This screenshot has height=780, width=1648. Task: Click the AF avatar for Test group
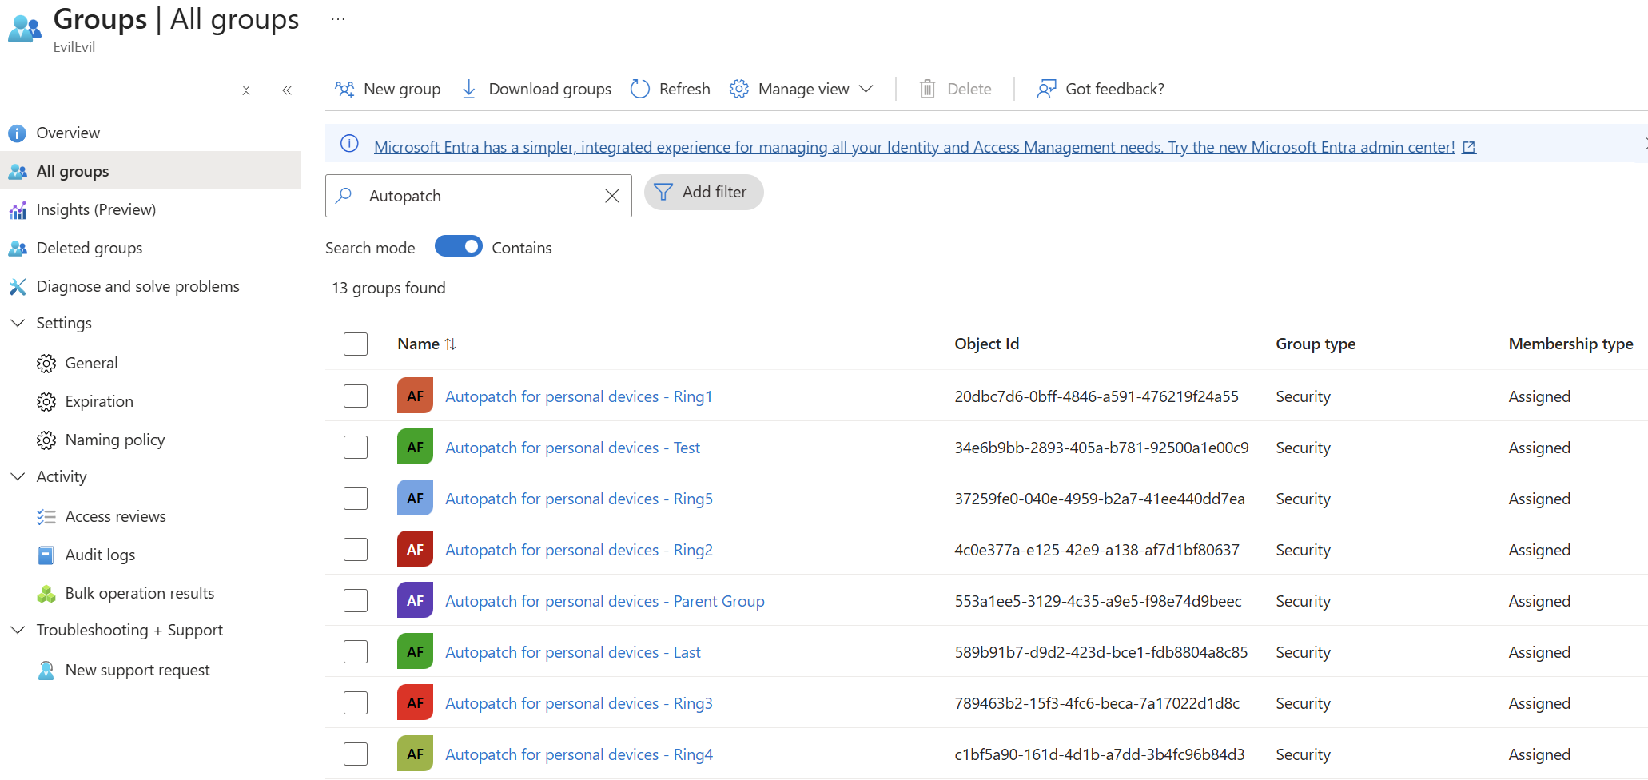tap(415, 447)
